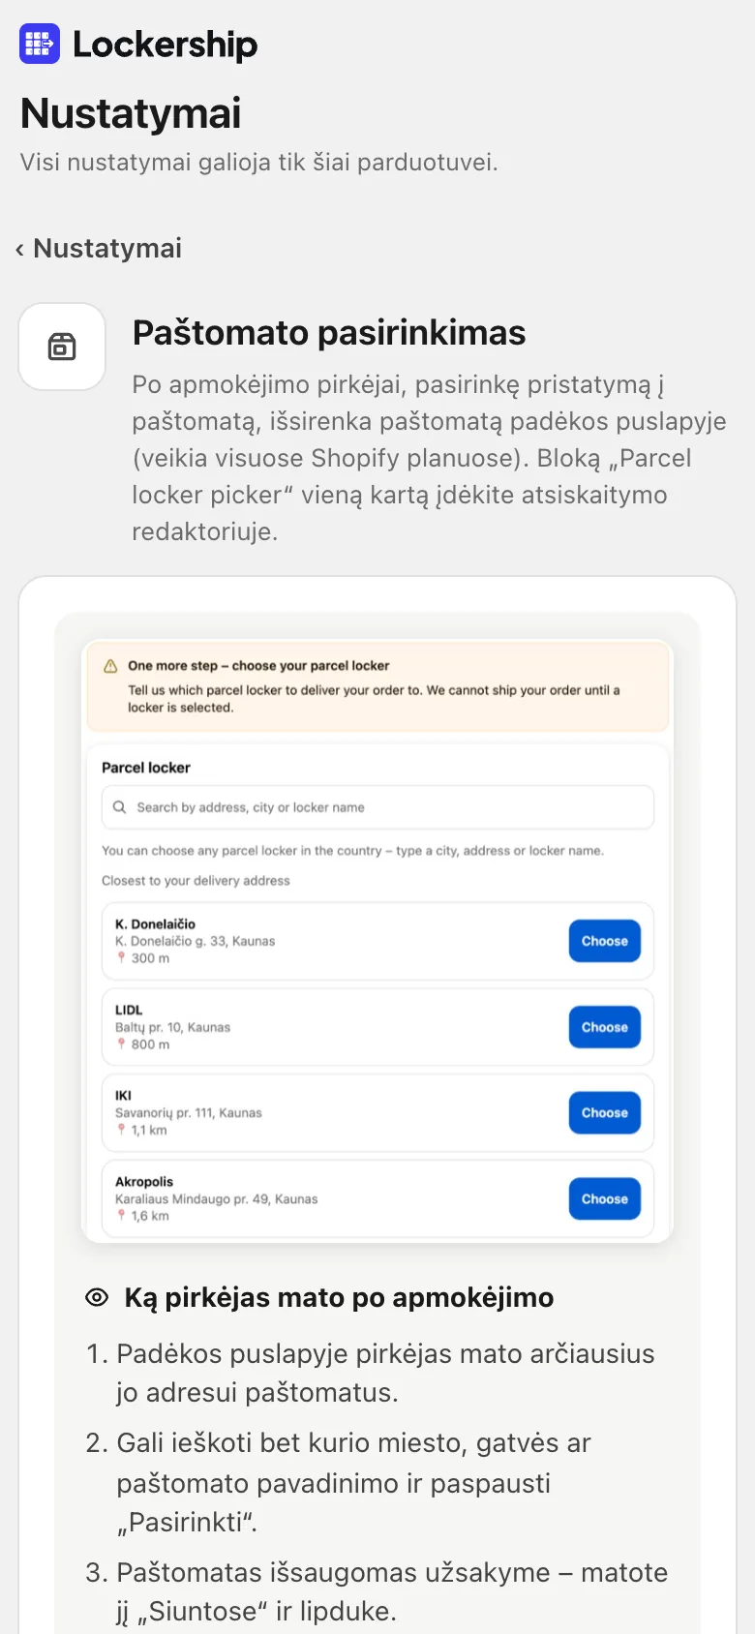Click the One more step banner
The height and width of the screenshot is (1634, 755).
[x=377, y=686]
